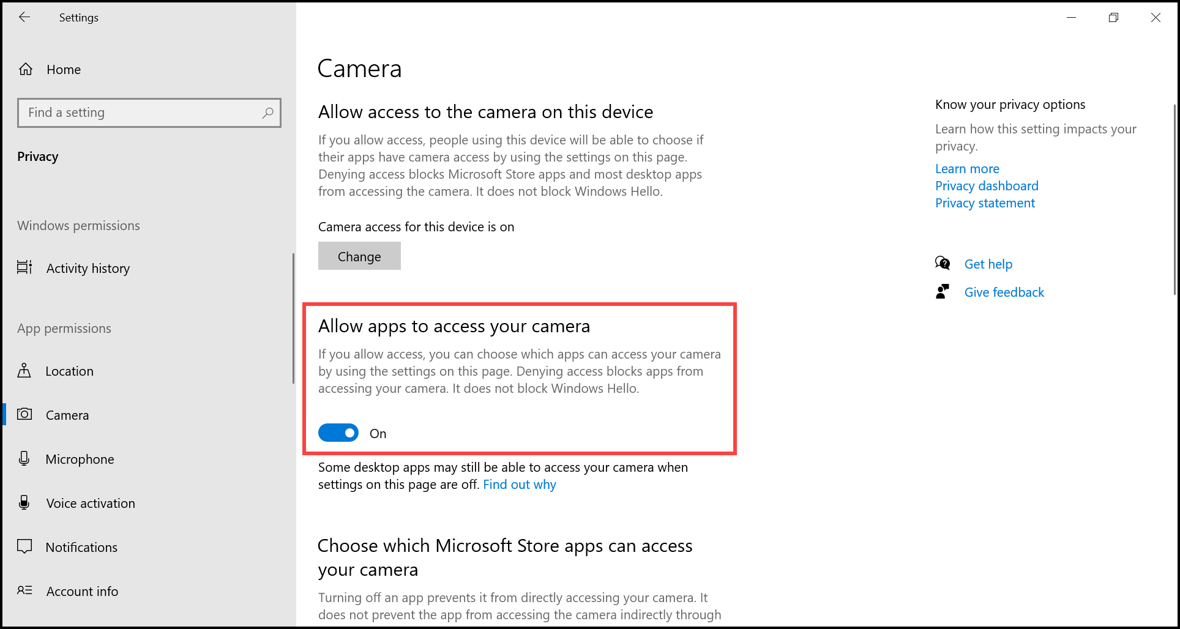Click the Give feedback person icon
The image size is (1180, 629).
point(943,291)
